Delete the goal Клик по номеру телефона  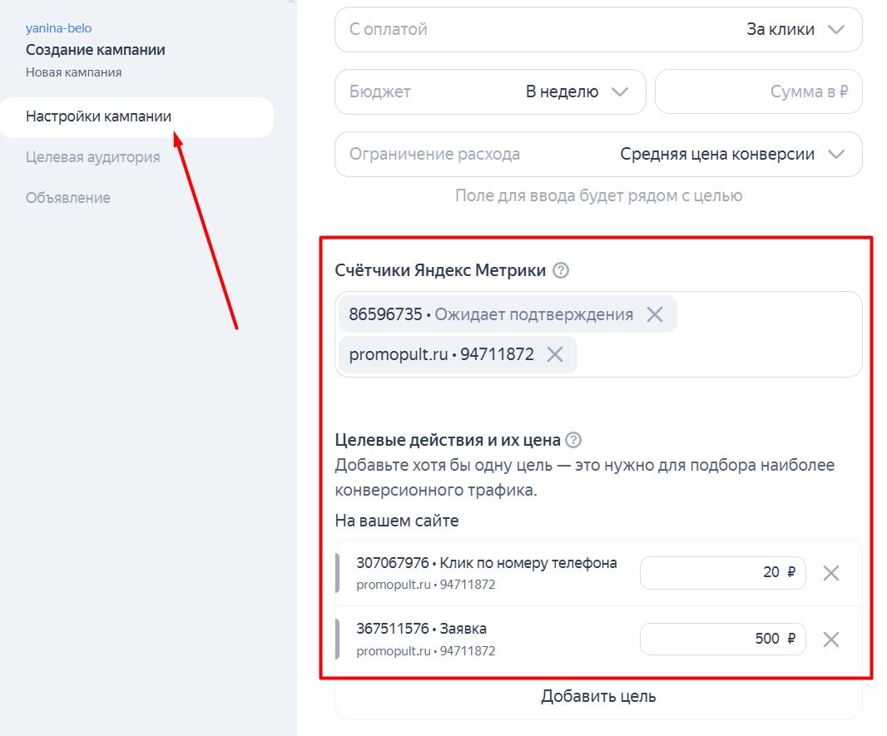click(830, 572)
